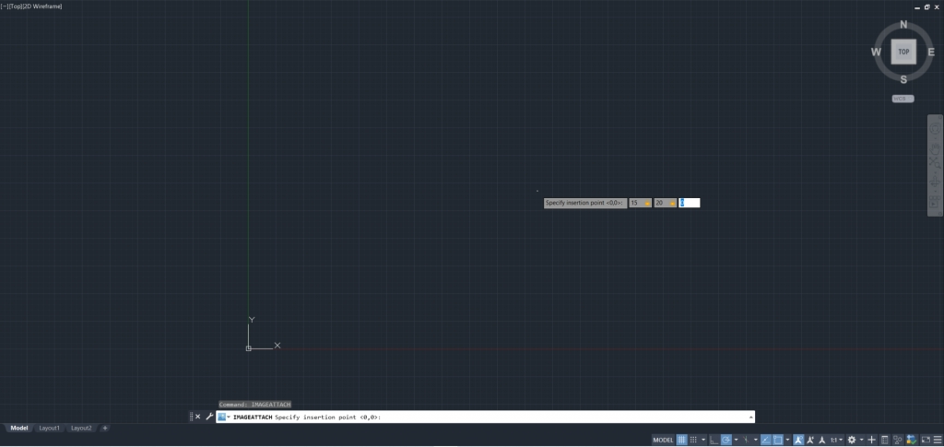Click the Y coordinate dynamic input 20
This screenshot has height=447, width=944.
point(666,203)
